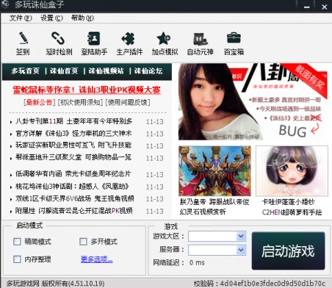
Task: Open news item 低调奢华有内涵
Action: coord(73,174)
